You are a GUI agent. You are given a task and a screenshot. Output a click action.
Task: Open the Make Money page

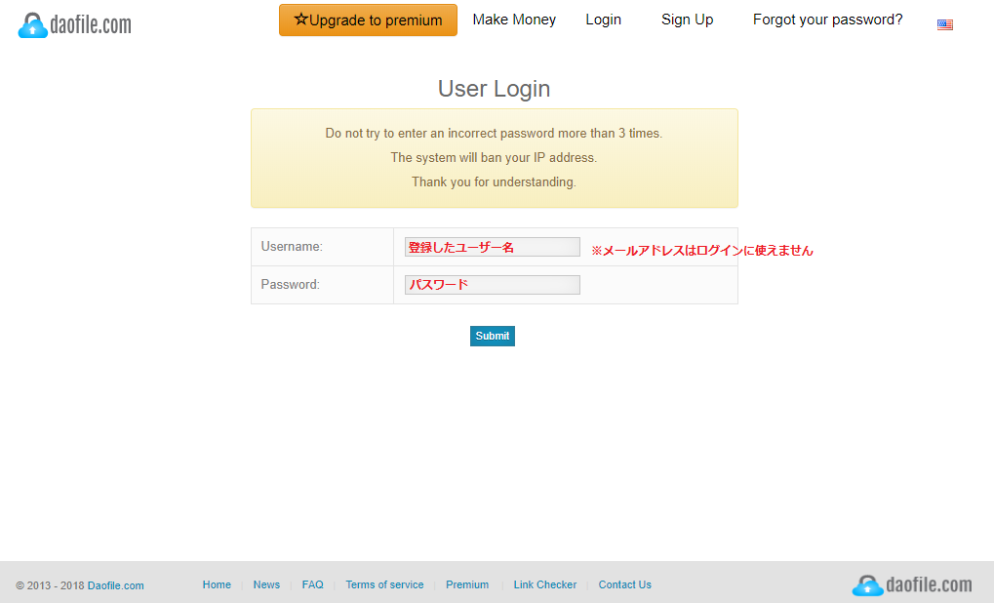[514, 20]
